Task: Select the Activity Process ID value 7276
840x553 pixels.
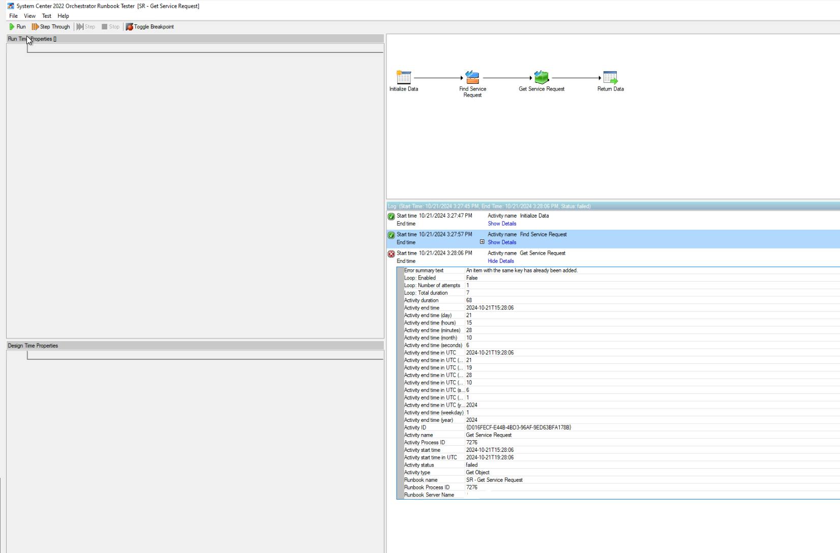Action: tap(472, 443)
